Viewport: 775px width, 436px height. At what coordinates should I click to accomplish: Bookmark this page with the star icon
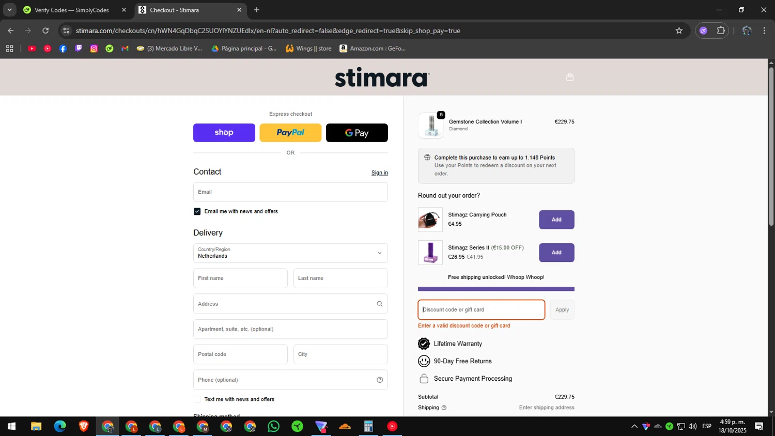click(679, 30)
